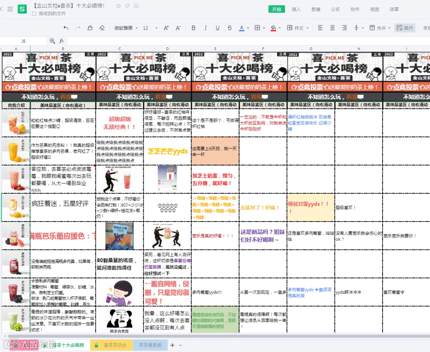Click the tag icon next to title
The image size is (430, 352).
point(127,6)
